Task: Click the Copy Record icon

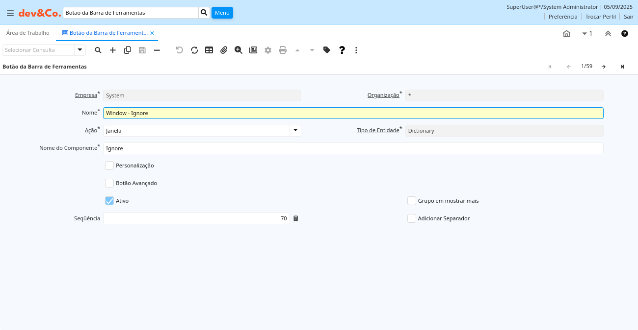Action: coord(128,50)
